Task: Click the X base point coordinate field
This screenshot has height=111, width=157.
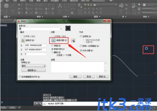Action: [35, 45]
